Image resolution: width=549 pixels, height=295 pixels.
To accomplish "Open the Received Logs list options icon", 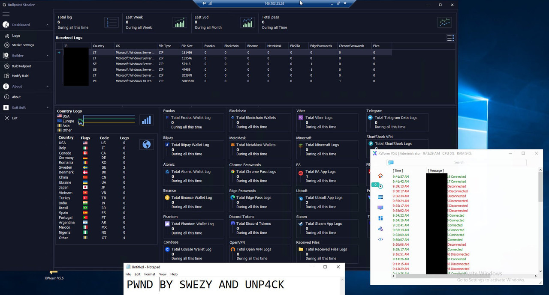I will click(450, 38).
